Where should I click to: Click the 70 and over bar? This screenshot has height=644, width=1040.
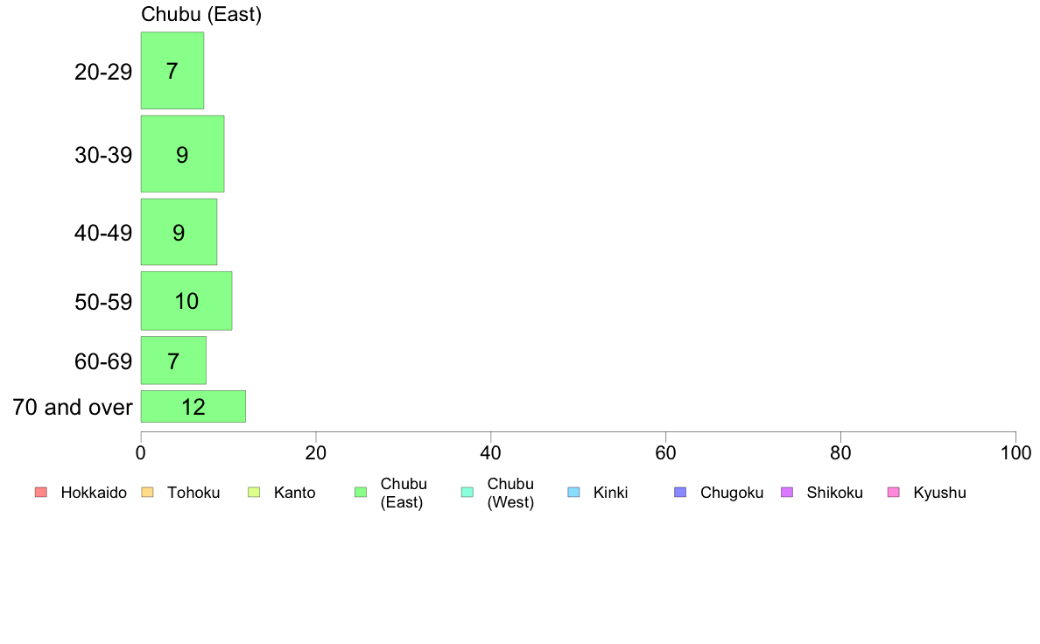click(193, 407)
